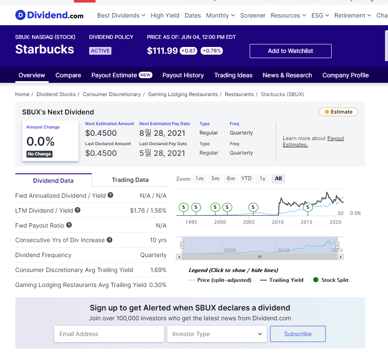
Task: Select the stock split marker near 2005
Action: [x=253, y=207]
